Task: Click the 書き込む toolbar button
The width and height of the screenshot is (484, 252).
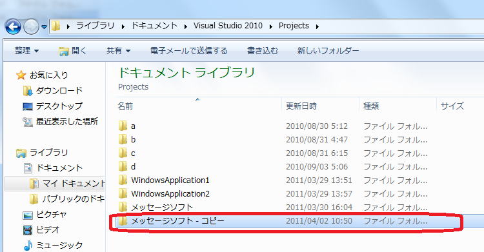Action: [x=263, y=50]
